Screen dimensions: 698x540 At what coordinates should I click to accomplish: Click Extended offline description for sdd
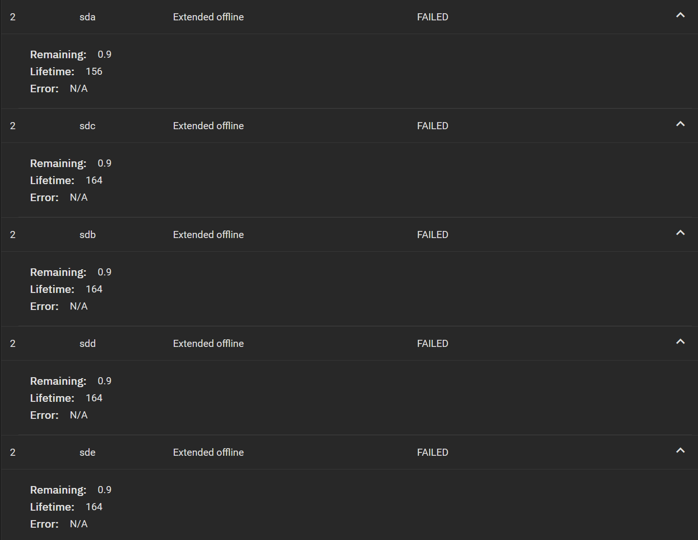click(x=208, y=344)
